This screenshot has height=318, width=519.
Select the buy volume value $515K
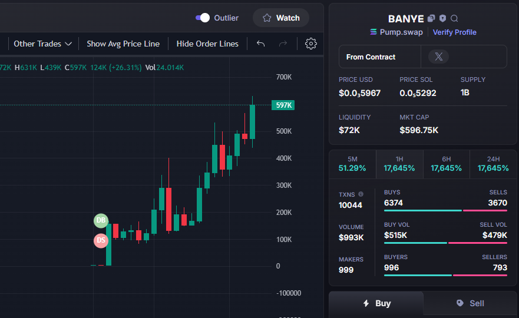395,236
